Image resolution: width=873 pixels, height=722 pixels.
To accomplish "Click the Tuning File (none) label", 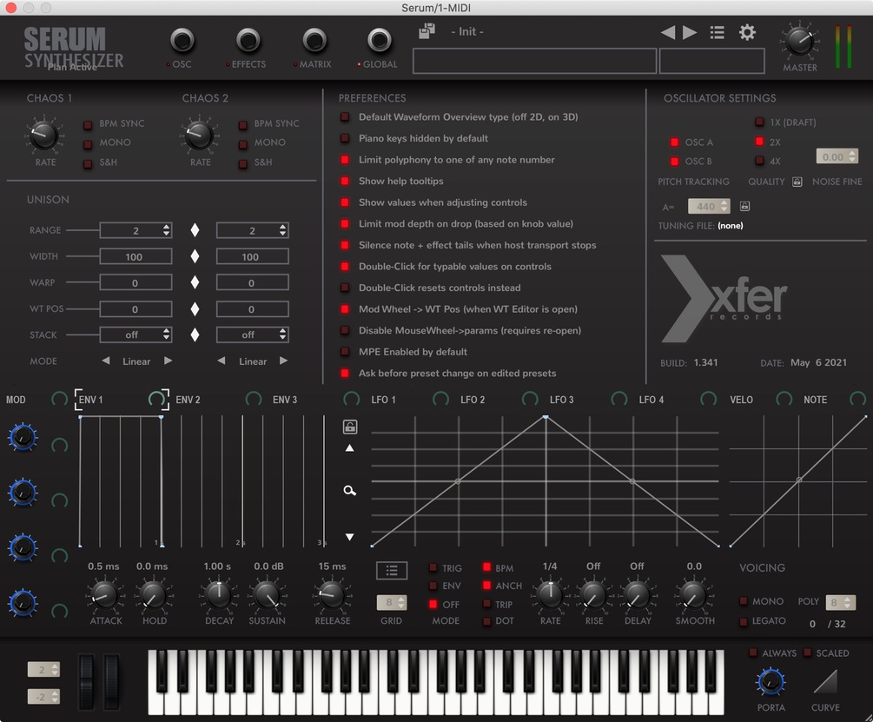I will coord(730,225).
